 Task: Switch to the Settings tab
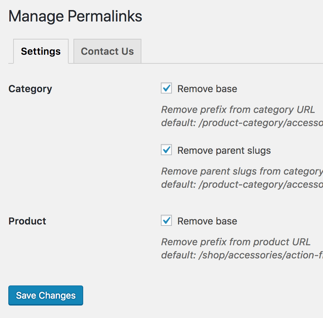coord(41,51)
